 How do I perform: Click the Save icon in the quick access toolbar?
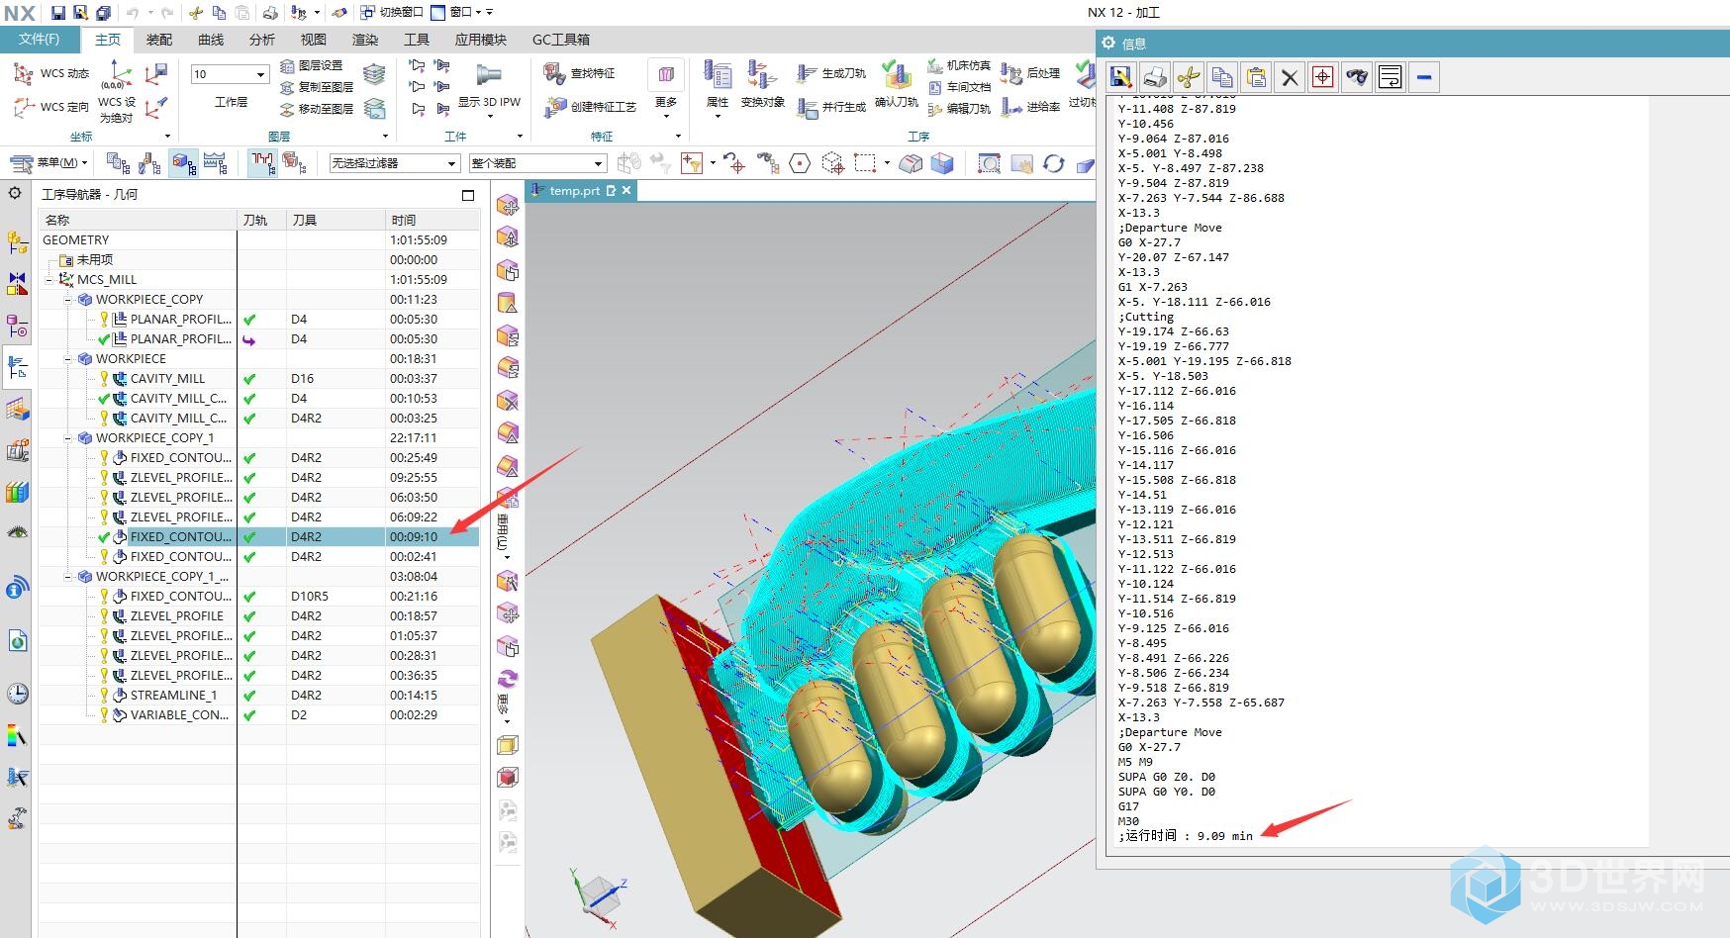coord(58,13)
